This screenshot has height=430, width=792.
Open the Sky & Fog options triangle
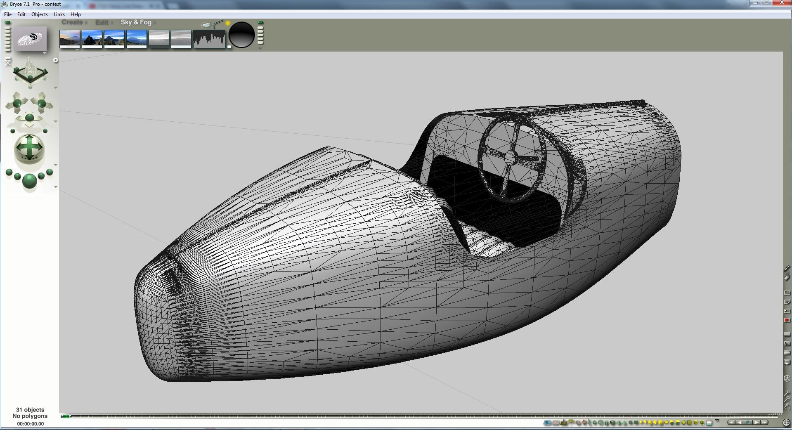(260, 48)
